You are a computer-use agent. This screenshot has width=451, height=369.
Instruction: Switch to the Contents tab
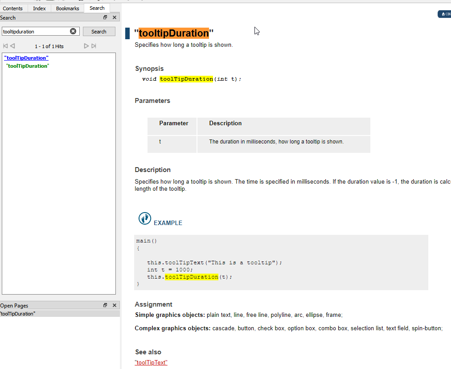coord(13,8)
